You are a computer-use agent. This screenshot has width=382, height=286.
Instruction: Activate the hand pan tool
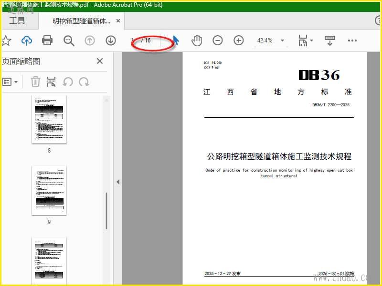pyautogui.click(x=197, y=41)
